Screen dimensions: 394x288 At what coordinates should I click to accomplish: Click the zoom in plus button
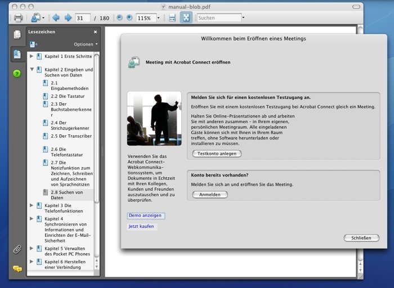[x=129, y=17]
